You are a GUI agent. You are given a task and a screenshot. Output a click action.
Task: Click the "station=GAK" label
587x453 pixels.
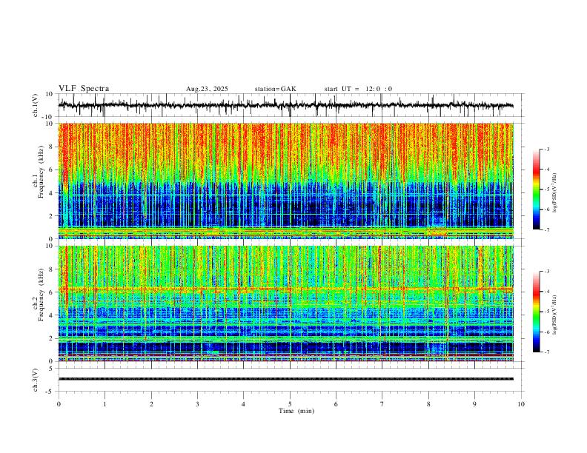coord(276,89)
